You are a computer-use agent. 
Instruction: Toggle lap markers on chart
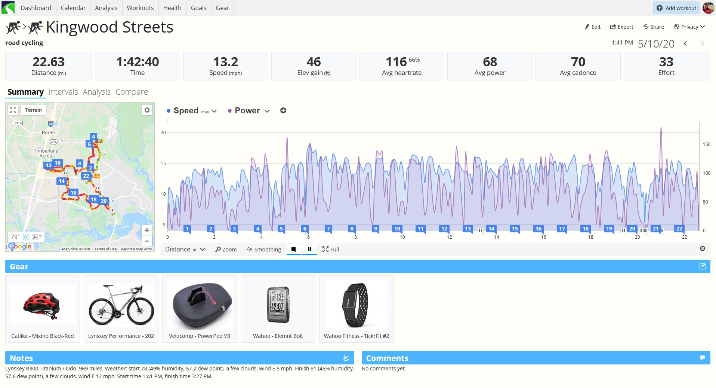(x=294, y=249)
